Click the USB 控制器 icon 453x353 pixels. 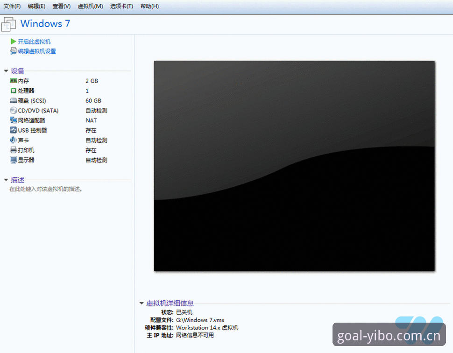click(x=13, y=130)
